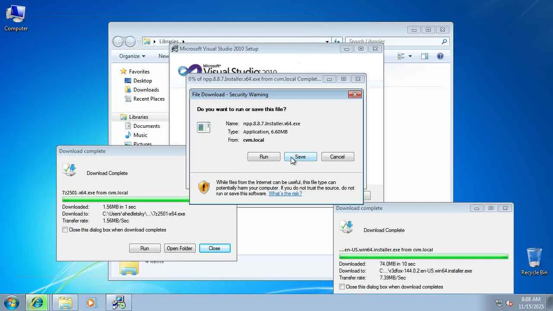The height and width of the screenshot is (311, 553).
Task: Click the library icon in the Libraries details pane
Action: click(129, 268)
